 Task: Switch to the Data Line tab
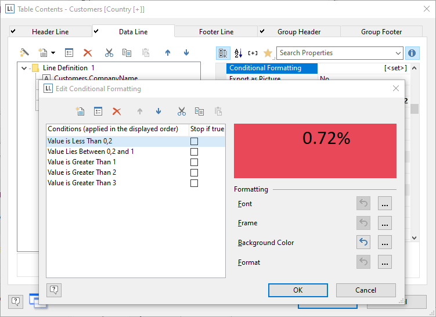coord(133,32)
